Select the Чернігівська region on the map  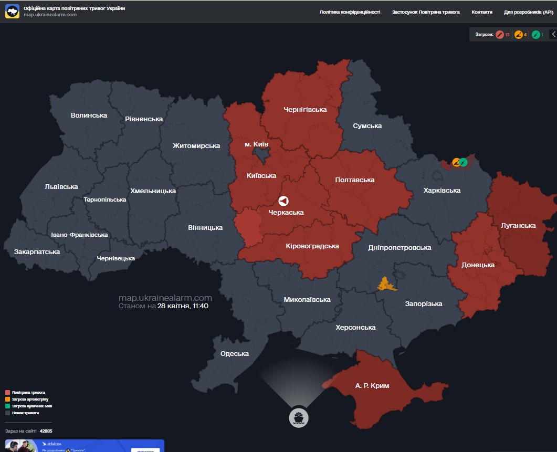[x=304, y=109]
